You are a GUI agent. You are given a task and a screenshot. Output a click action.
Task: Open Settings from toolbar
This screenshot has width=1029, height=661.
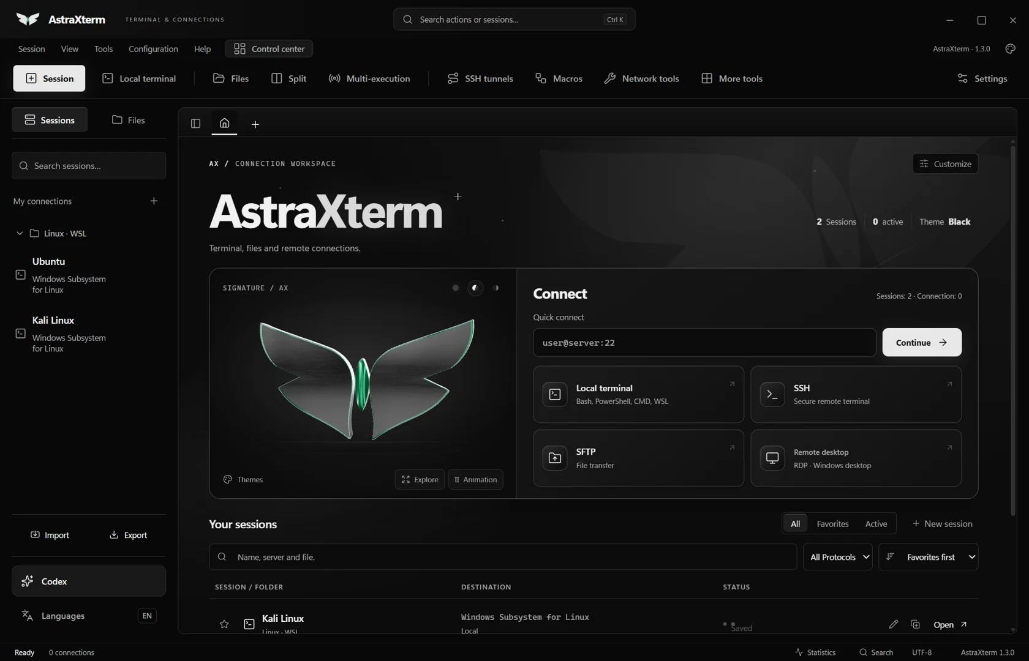click(x=982, y=78)
